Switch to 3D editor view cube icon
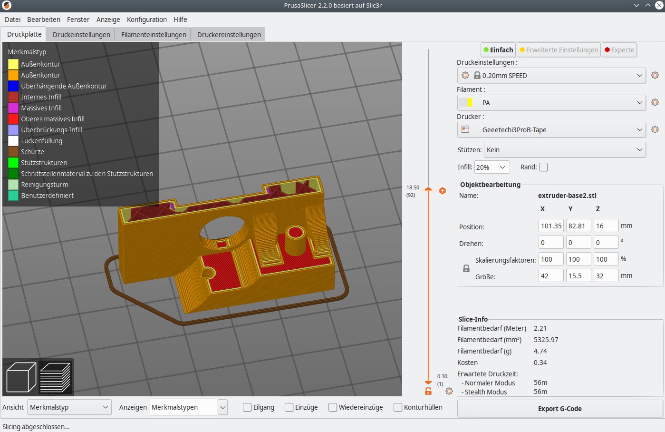This screenshot has height=432, width=665. click(x=21, y=377)
